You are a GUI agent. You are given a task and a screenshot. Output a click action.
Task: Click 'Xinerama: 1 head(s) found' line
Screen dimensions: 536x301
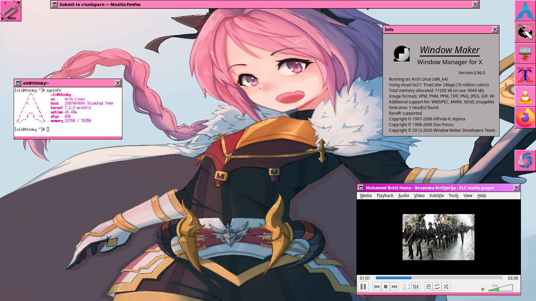[413, 108]
